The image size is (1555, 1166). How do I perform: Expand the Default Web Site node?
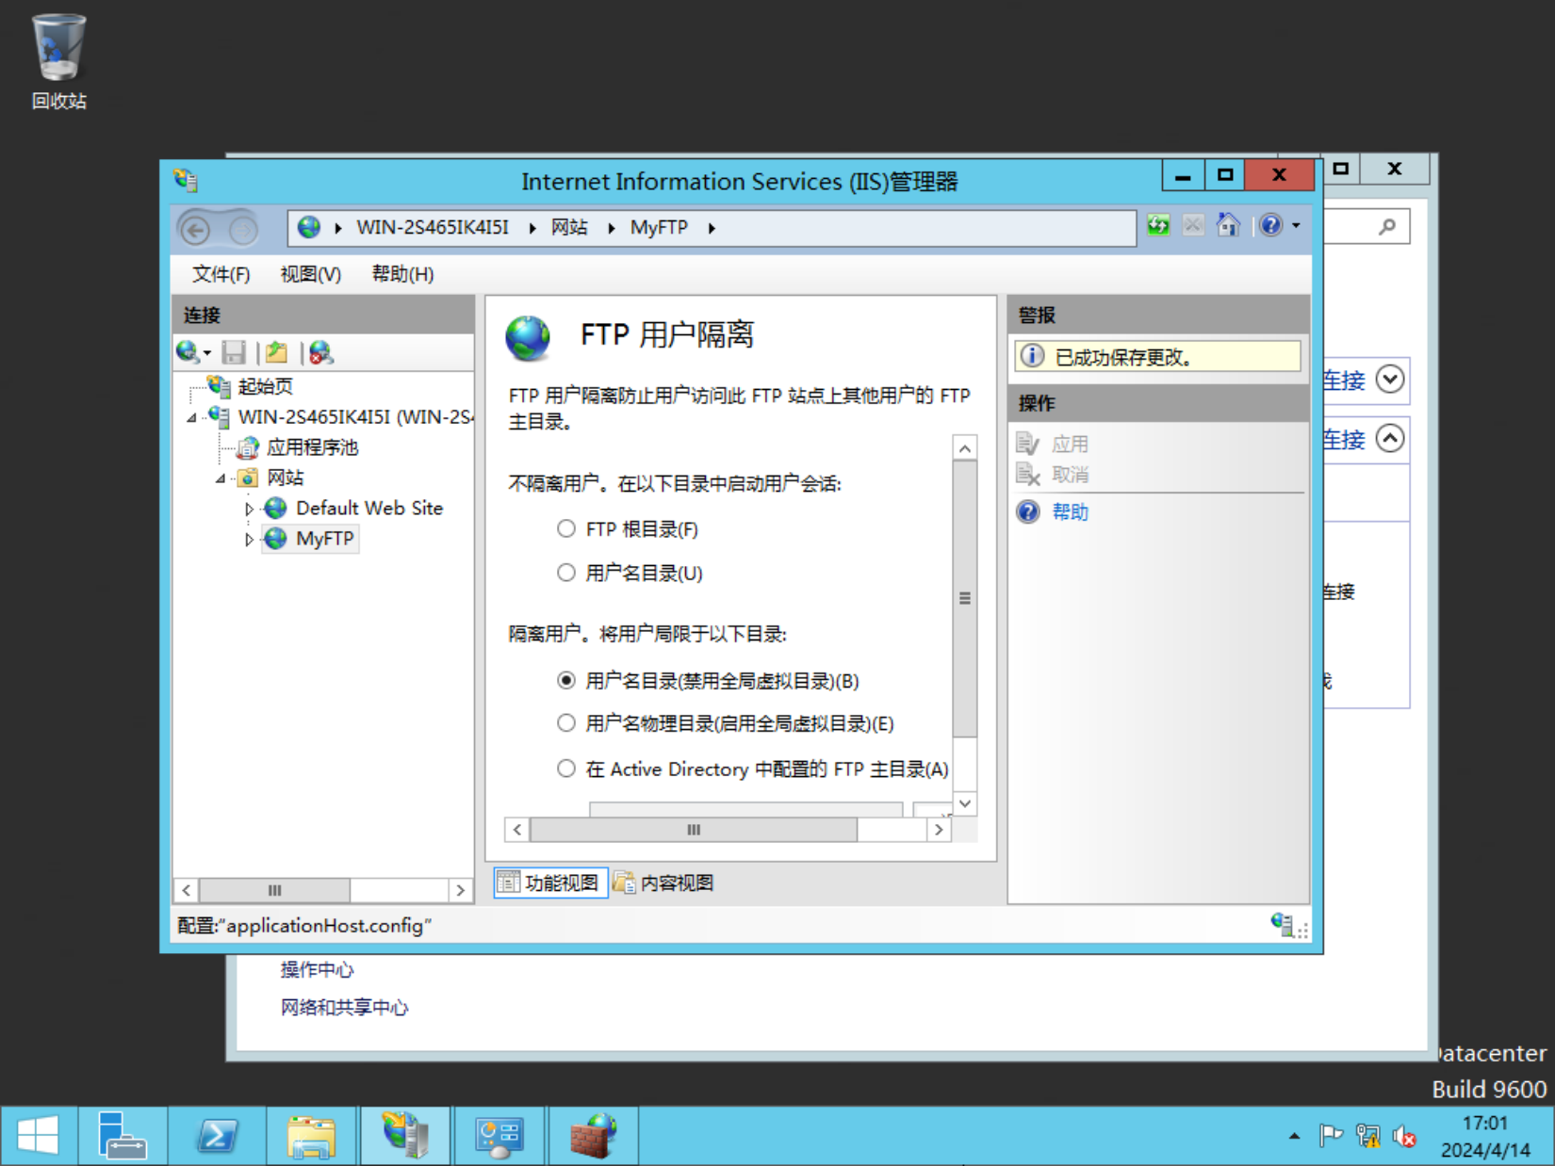(x=249, y=508)
